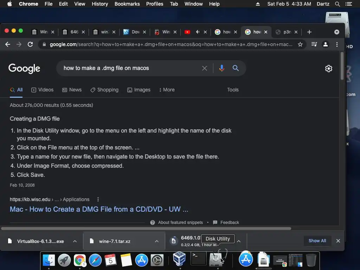360x270 pixels.
Task: Close the downloads bar
Action: (338, 241)
